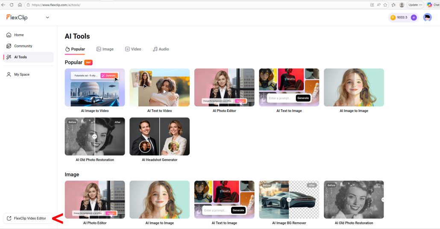Open AI Image BG Remover in Image section

(289, 200)
